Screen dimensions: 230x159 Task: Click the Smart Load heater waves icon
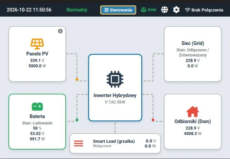(79, 143)
